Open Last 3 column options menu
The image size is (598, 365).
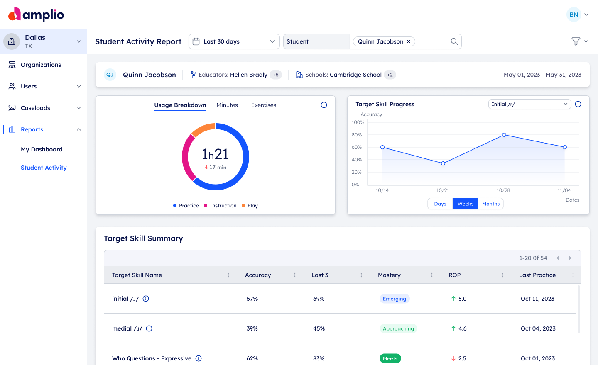pos(361,275)
